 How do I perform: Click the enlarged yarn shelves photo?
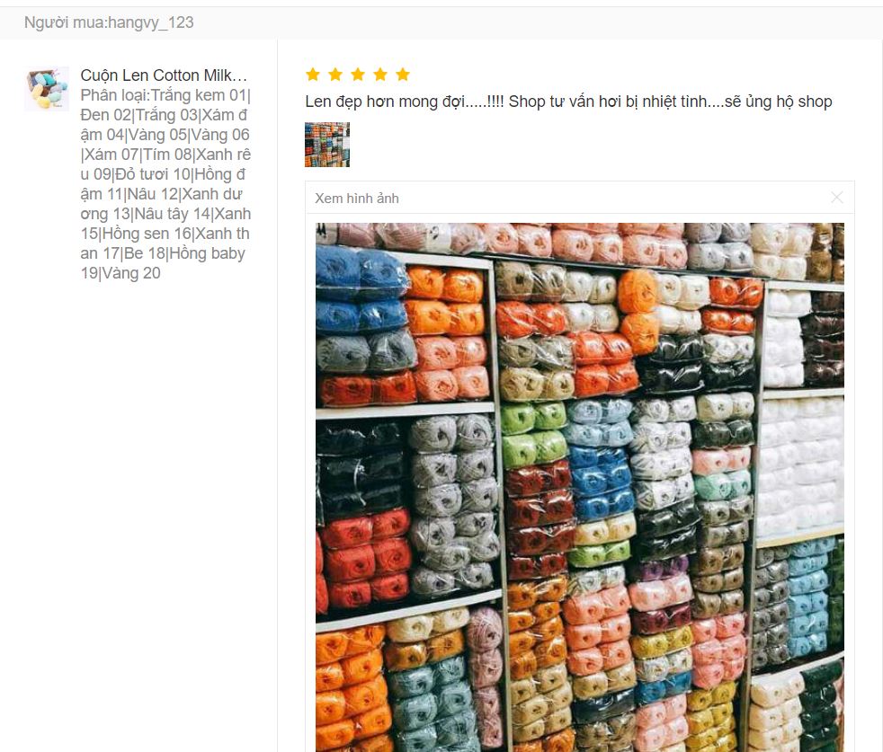pos(580,488)
